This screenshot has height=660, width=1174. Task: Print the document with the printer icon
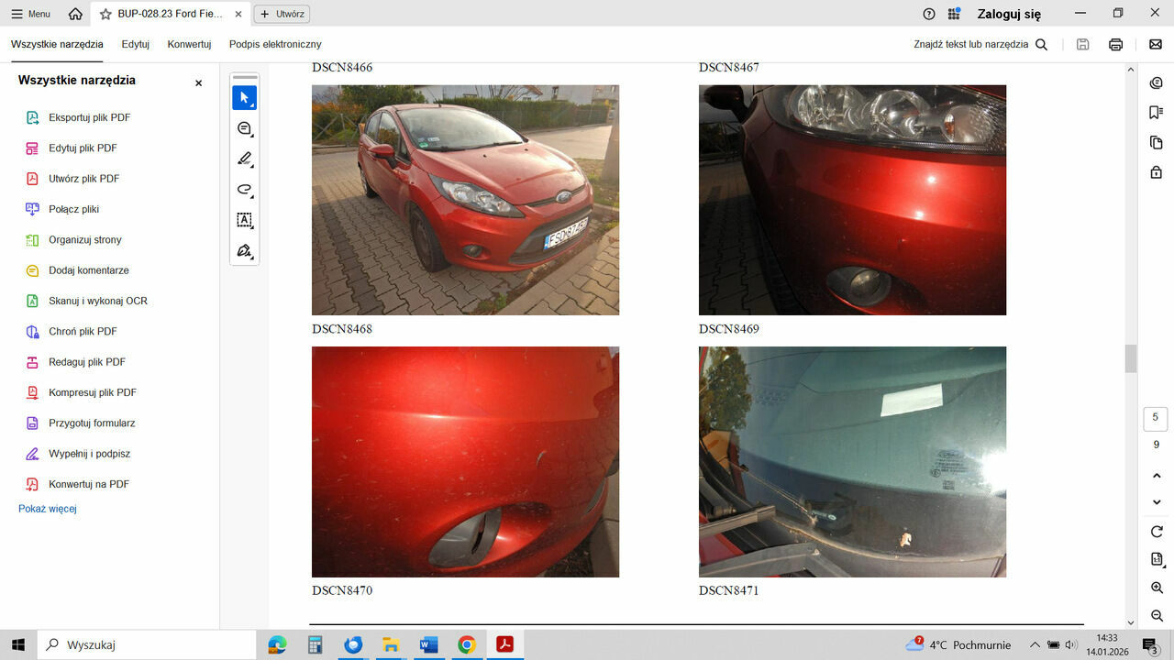tap(1115, 44)
